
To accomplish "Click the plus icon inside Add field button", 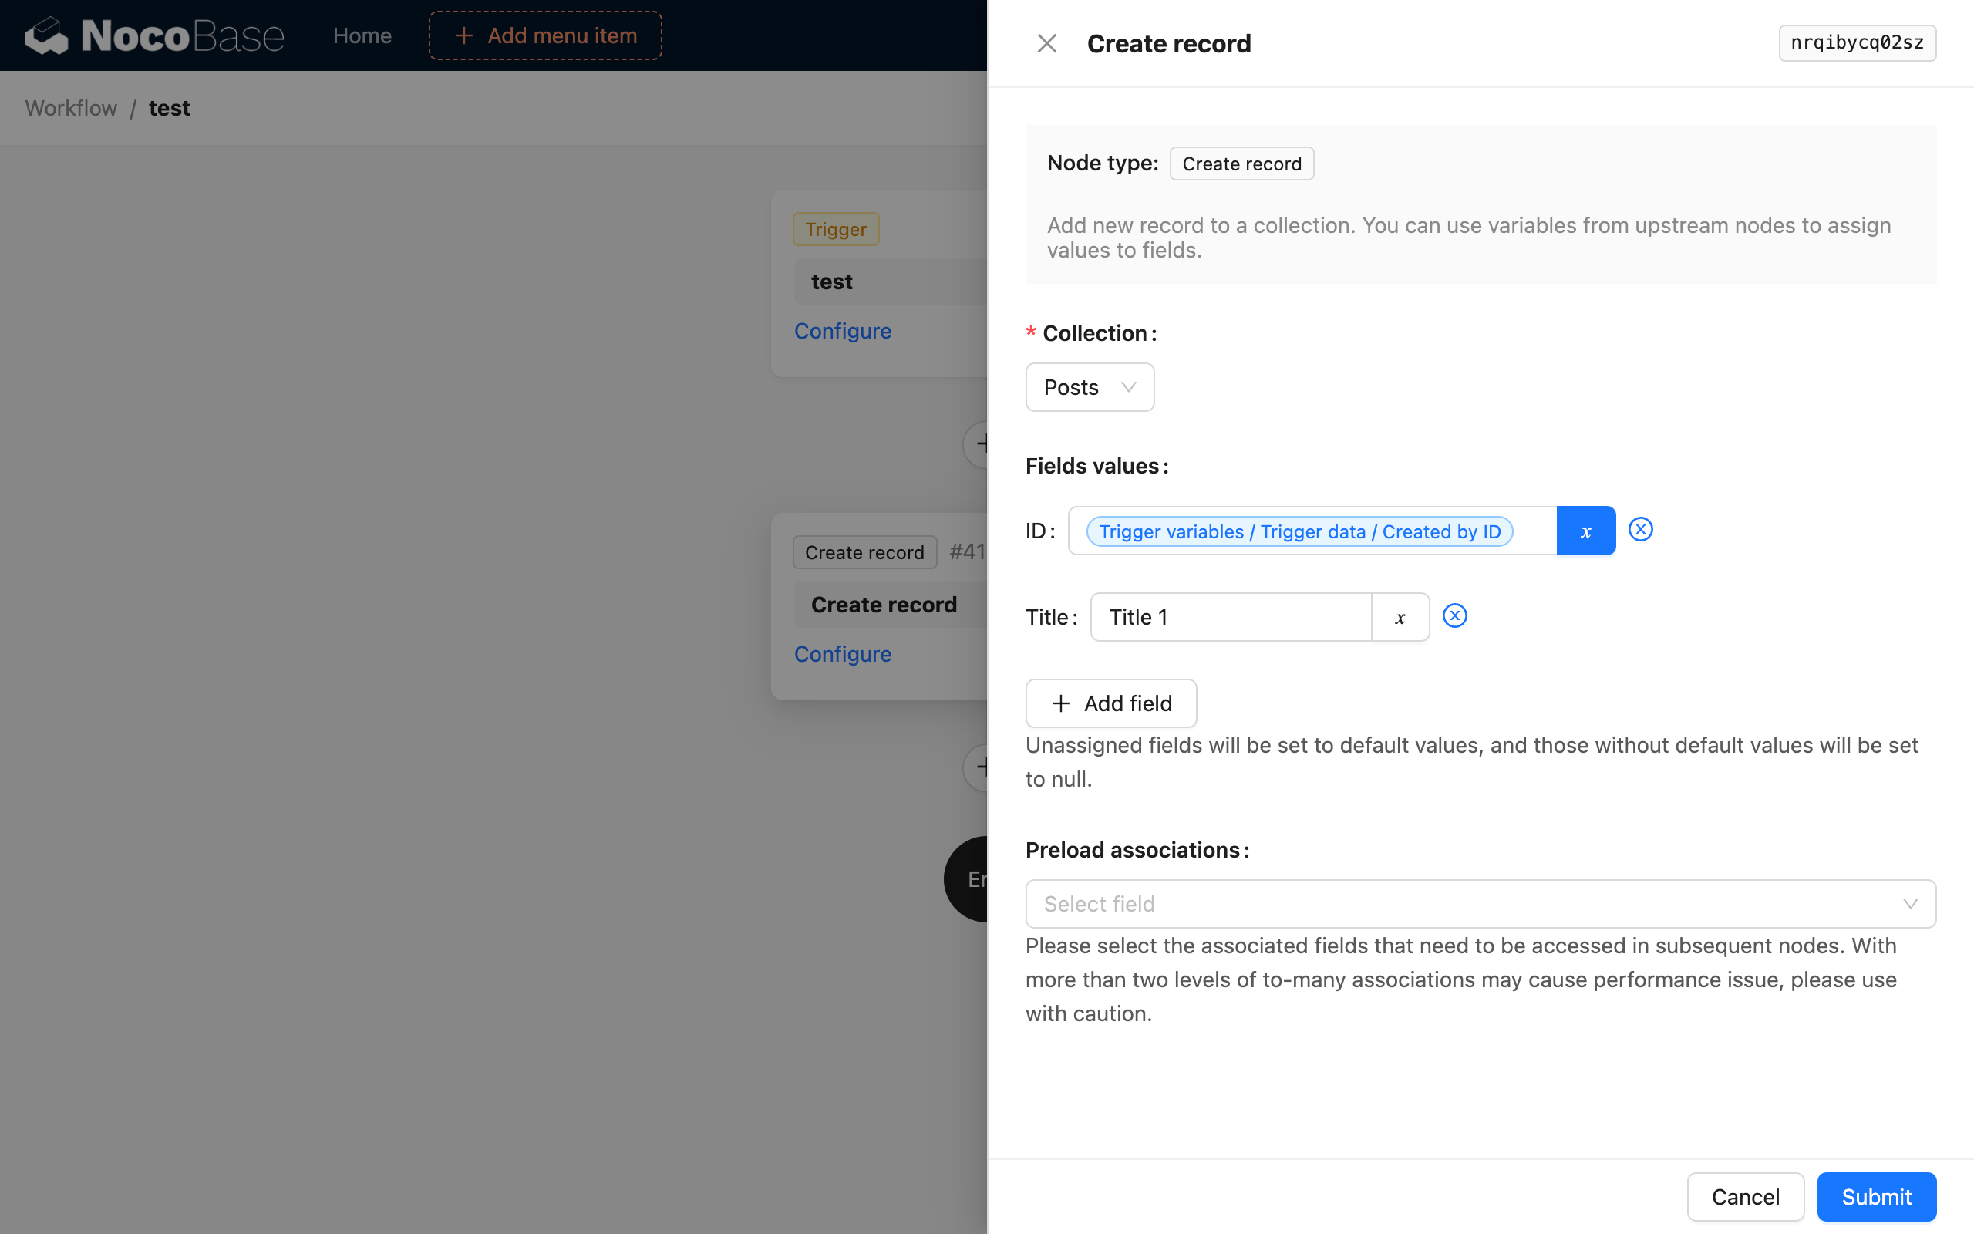I will [1059, 703].
